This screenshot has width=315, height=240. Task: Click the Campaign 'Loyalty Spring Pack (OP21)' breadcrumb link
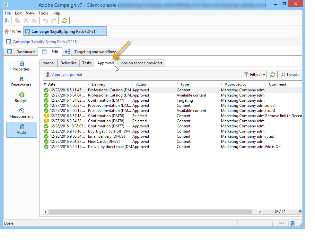tap(45, 42)
